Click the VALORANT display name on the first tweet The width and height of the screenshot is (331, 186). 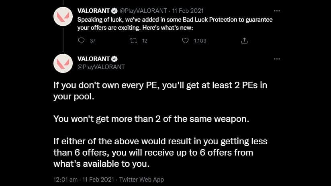93,11
